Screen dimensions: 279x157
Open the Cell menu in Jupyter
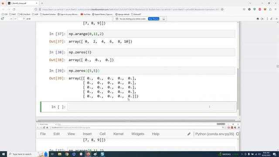click(x=102, y=134)
